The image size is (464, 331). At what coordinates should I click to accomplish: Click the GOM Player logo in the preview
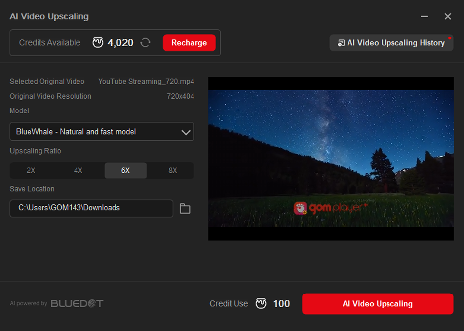click(331, 208)
